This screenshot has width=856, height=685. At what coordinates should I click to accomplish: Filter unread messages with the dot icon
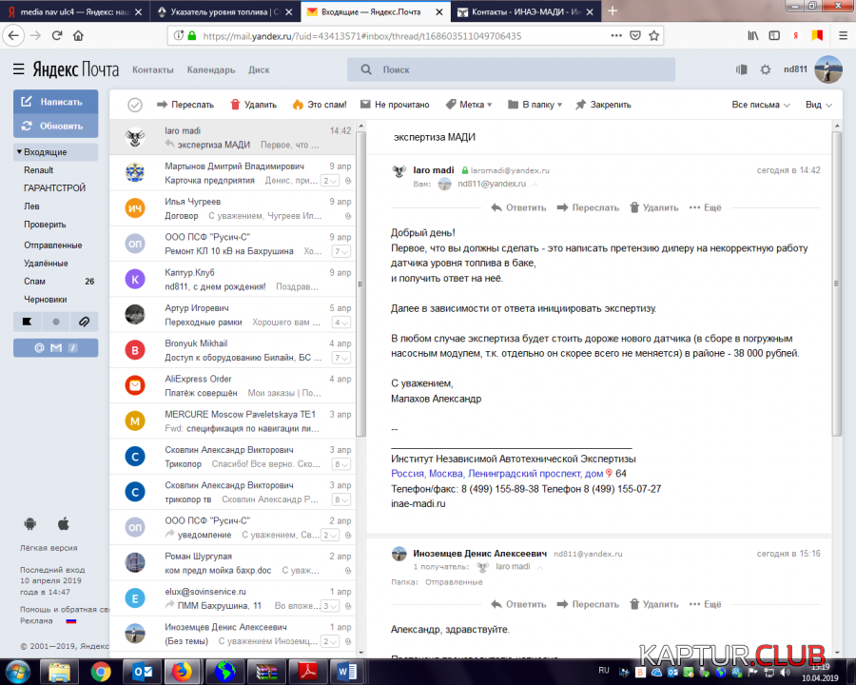(x=56, y=322)
